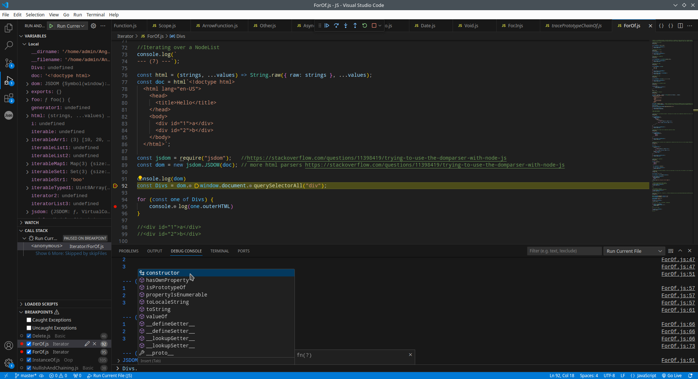
Task: Open the Search view in activity bar
Action: point(9,45)
